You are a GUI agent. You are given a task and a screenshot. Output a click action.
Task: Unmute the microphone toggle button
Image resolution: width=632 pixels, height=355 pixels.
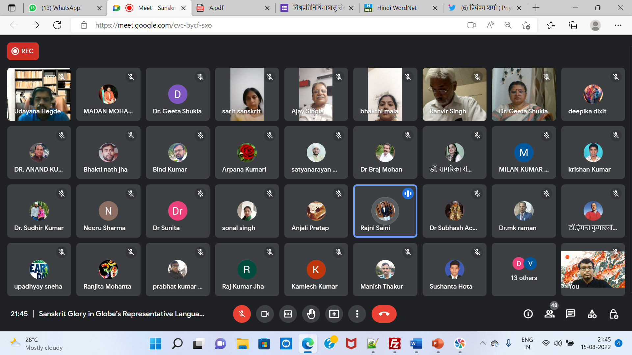242,314
